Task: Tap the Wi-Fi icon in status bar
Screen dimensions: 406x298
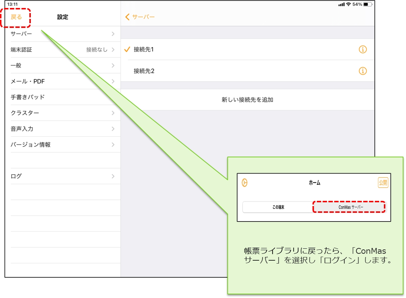Action: coord(348,4)
